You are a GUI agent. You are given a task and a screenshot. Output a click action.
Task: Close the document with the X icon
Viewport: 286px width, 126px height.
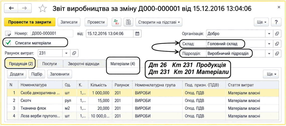tap(279, 7)
